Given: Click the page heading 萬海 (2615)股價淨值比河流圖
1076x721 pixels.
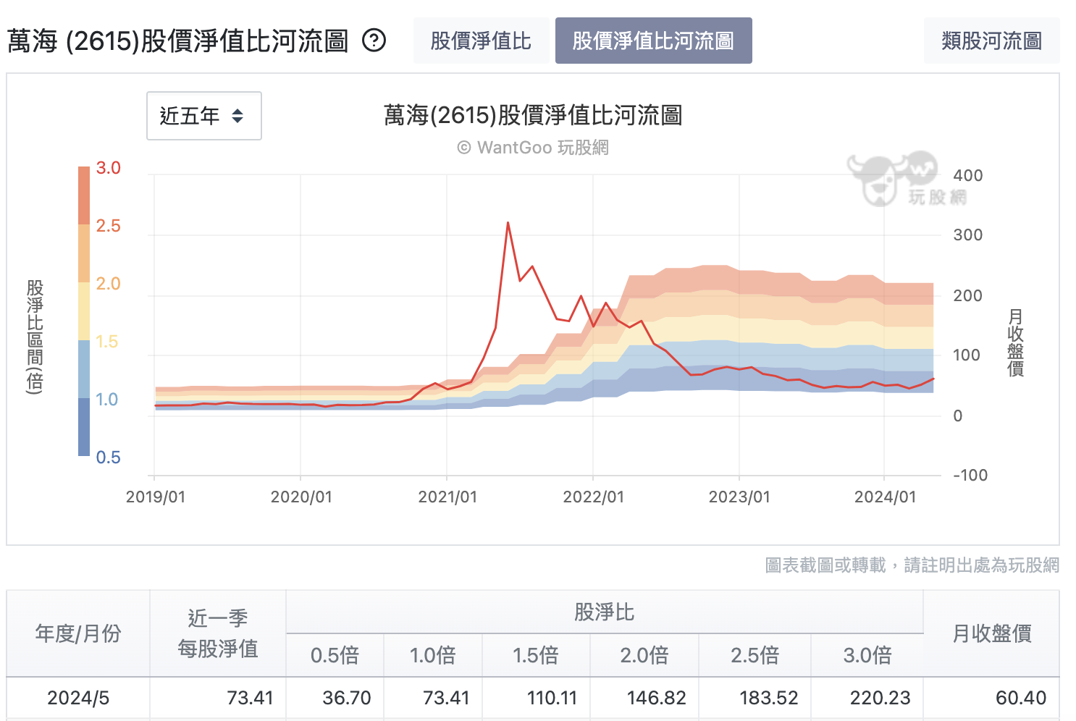Looking at the screenshot, I should pos(178,41).
